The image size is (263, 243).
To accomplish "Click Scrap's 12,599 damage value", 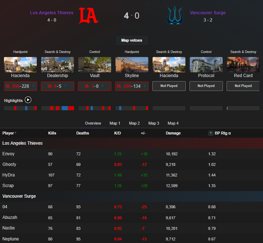I will [x=172, y=186].
